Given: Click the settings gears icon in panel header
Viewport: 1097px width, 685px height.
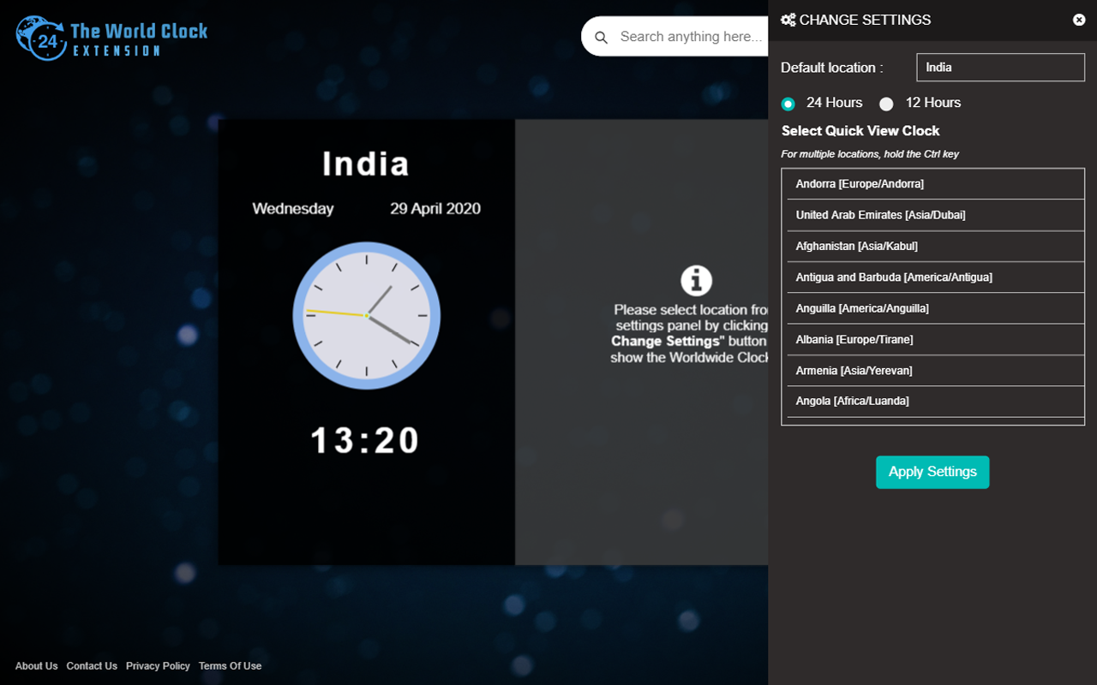Looking at the screenshot, I should tap(788, 20).
